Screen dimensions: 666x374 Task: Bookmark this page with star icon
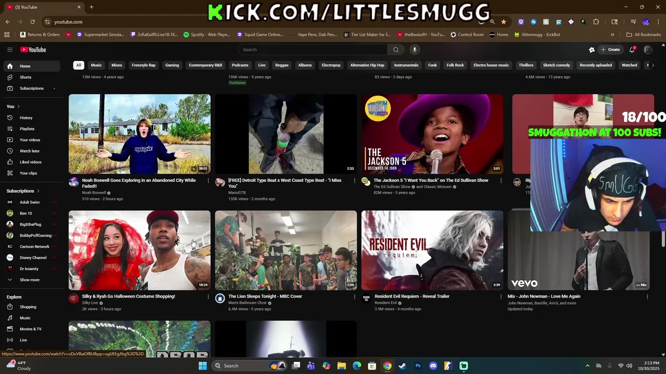(x=504, y=22)
